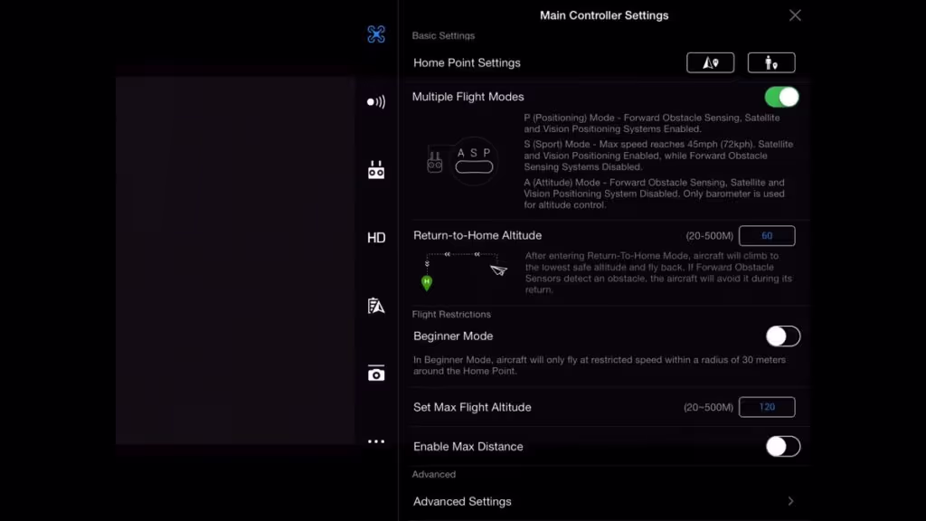Toggle Enable Max Distance switch
The width and height of the screenshot is (926, 521).
pos(783,447)
